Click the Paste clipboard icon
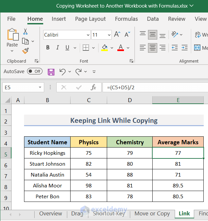The height and width of the screenshot is (221, 208). (x=13, y=34)
